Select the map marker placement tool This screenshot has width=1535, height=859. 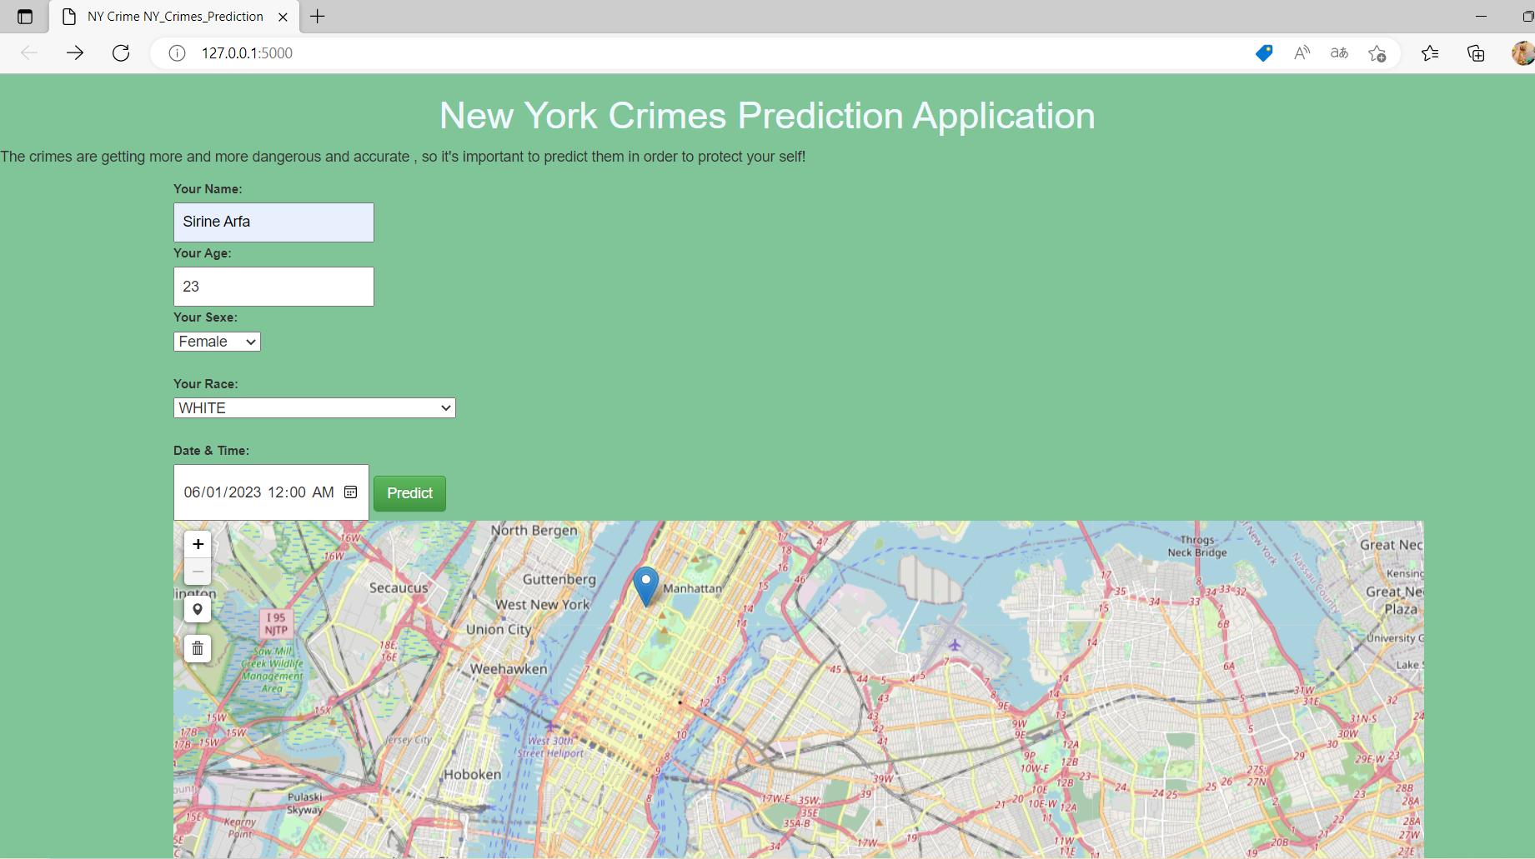tap(198, 609)
